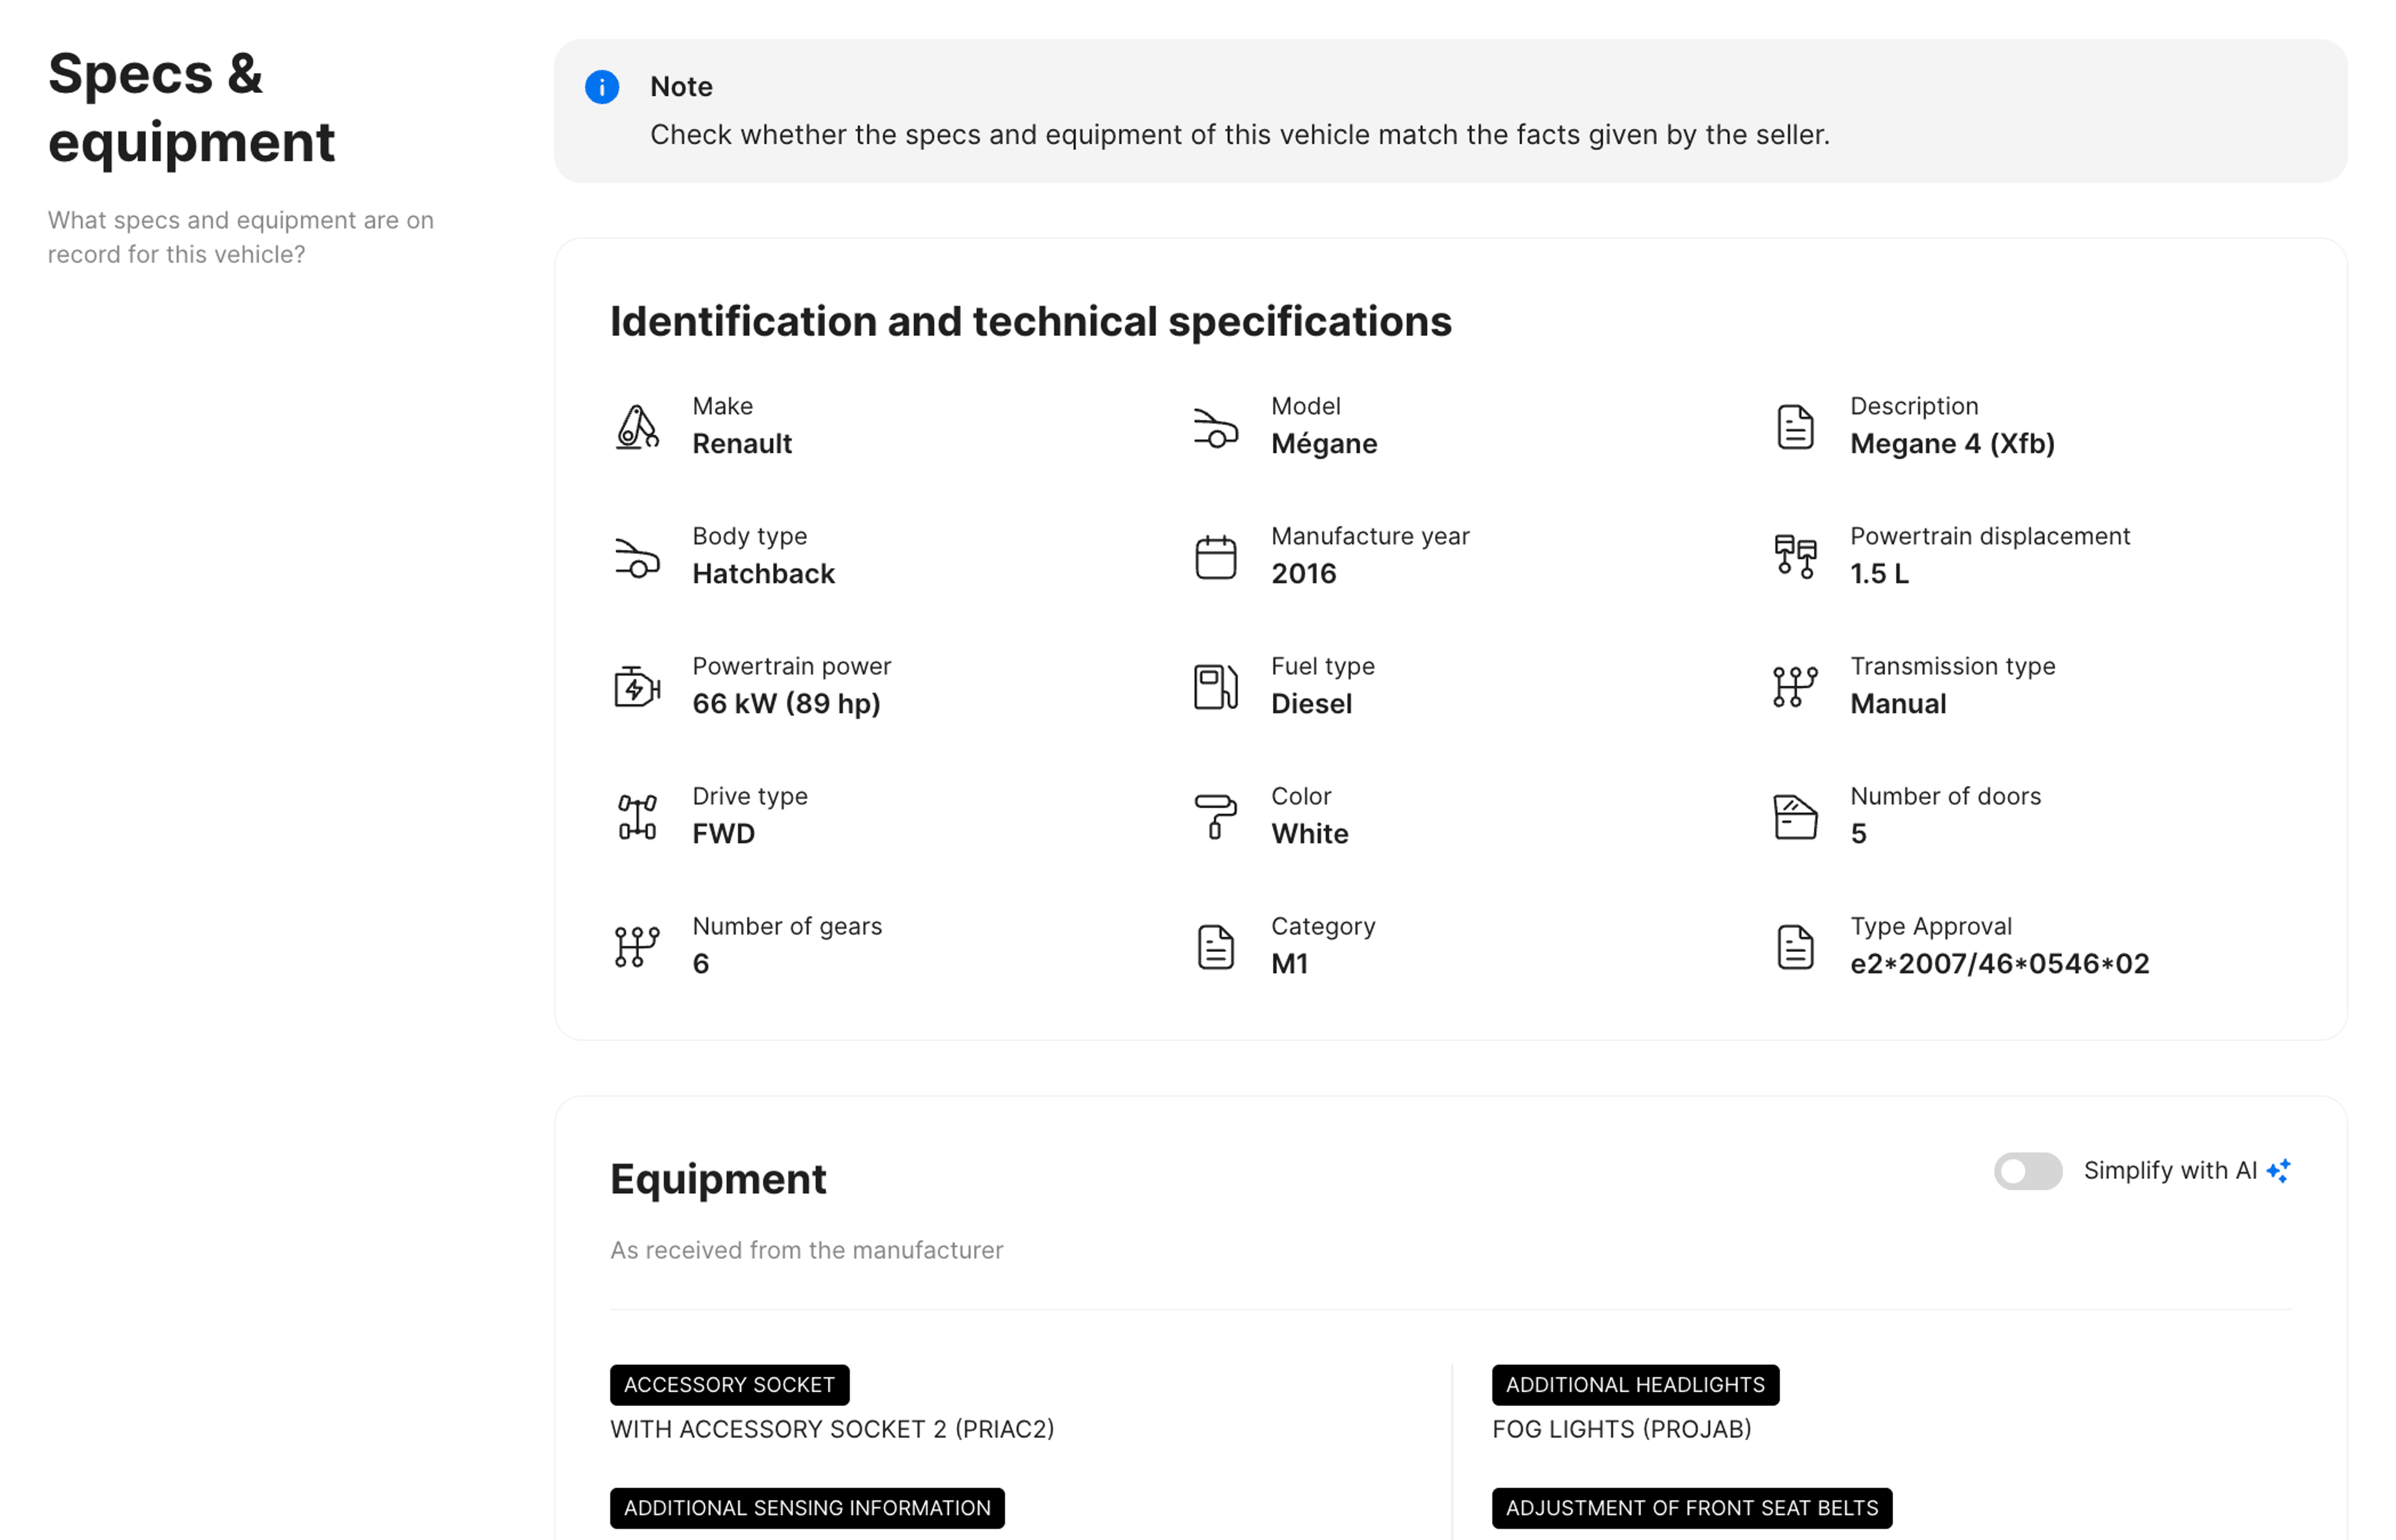This screenshot has width=2396, height=1540.
Task: Click the note about checking seller facts
Action: [x=1240, y=135]
